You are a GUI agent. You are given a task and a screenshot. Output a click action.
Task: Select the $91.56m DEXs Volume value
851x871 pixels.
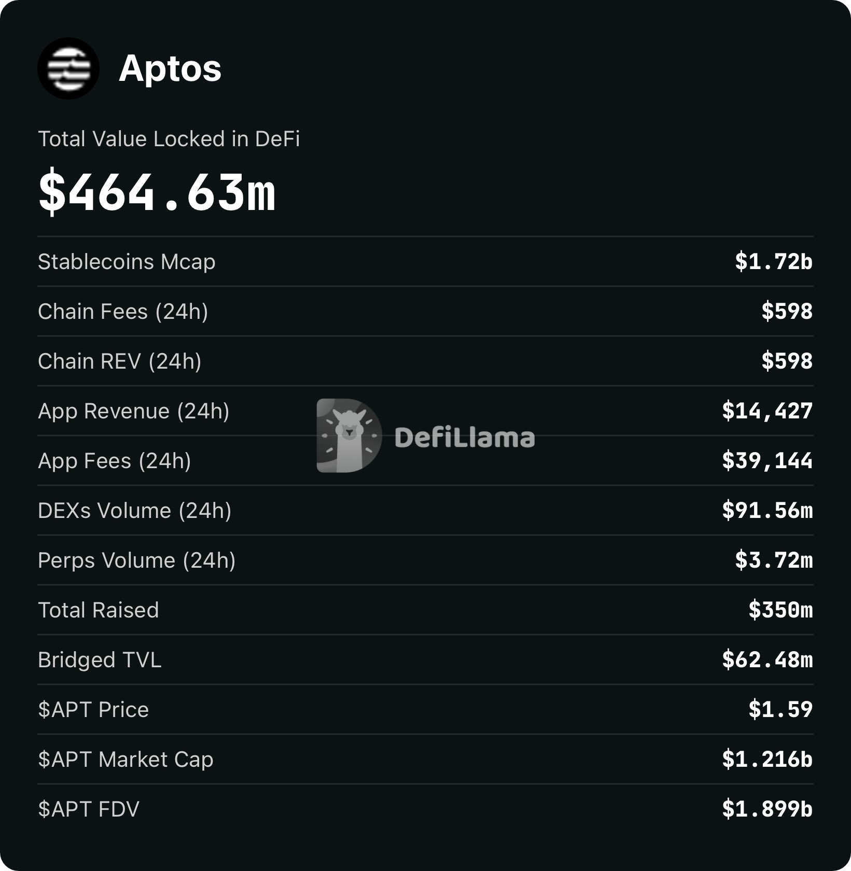(767, 510)
